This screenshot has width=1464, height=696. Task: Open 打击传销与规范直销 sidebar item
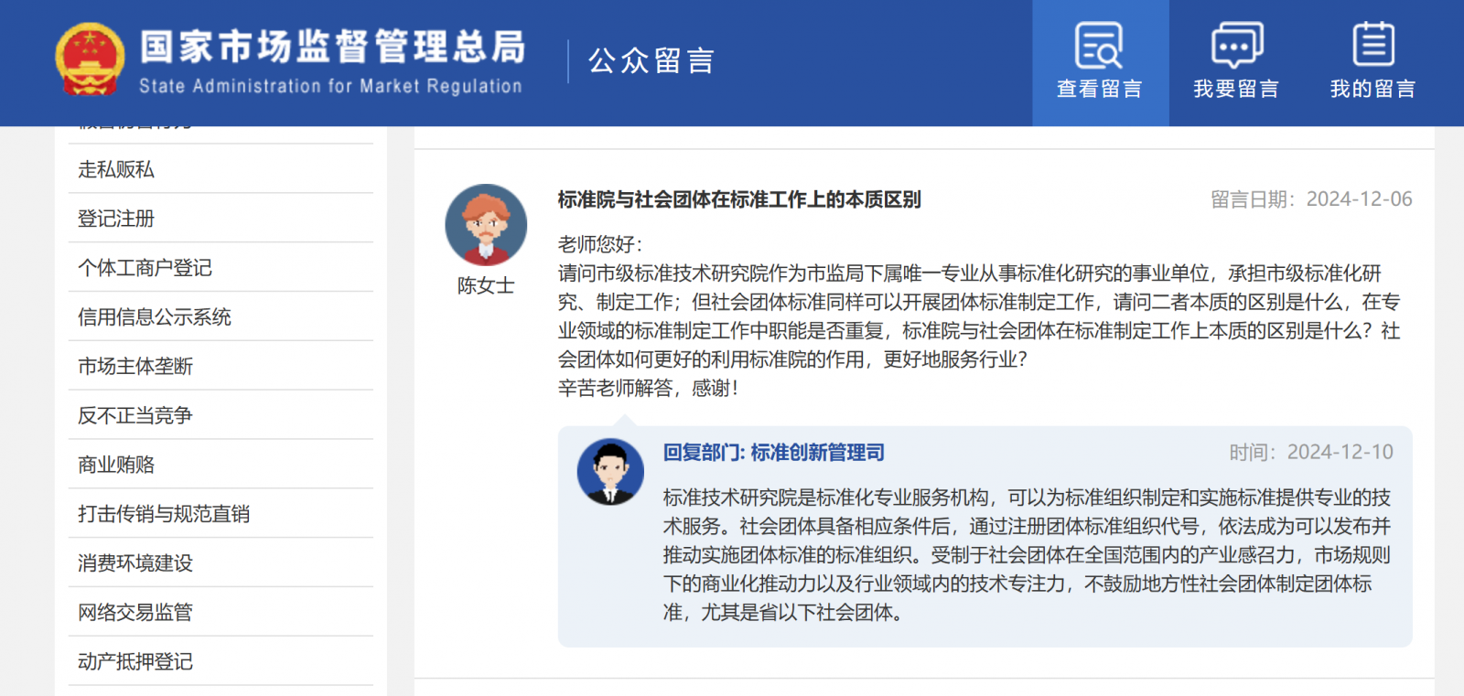click(164, 514)
